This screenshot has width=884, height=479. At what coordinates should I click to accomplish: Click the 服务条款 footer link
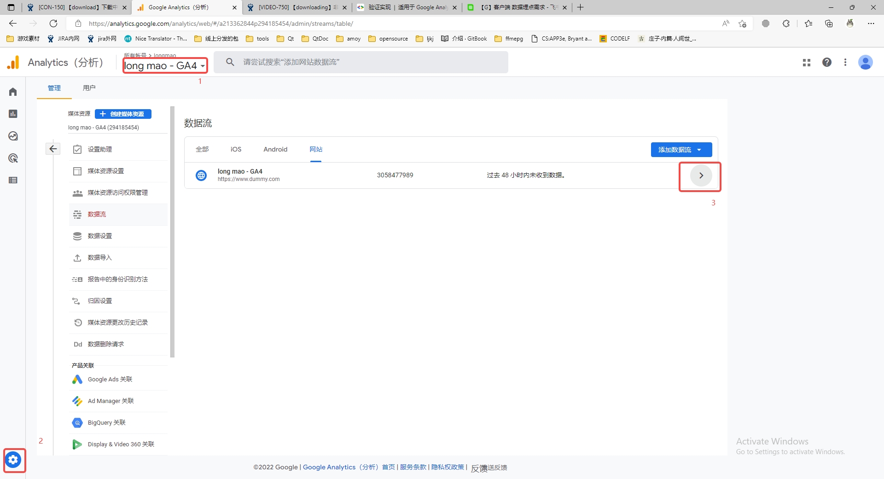(x=413, y=467)
